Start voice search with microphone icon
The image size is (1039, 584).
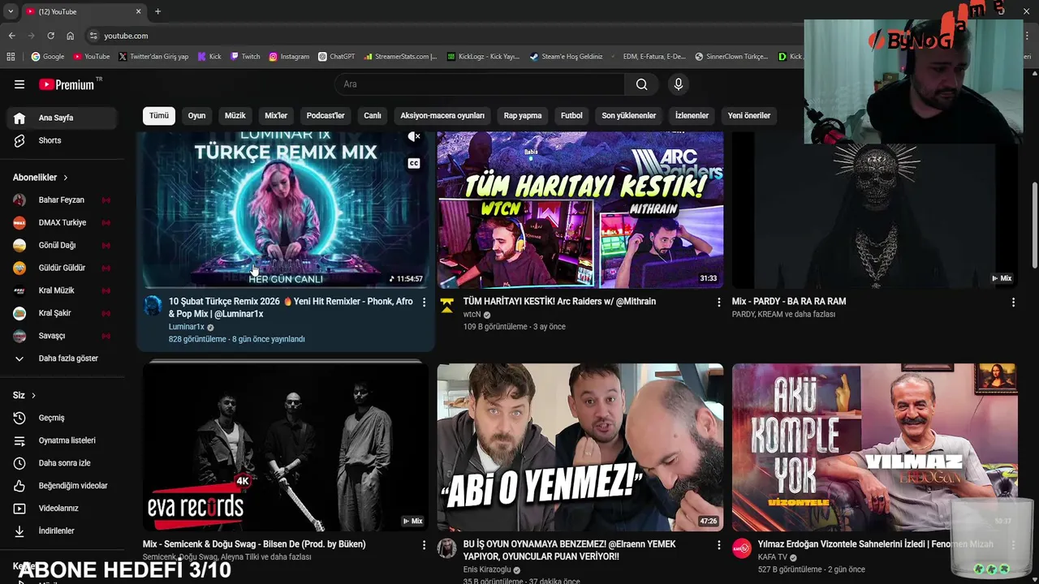[x=679, y=84]
